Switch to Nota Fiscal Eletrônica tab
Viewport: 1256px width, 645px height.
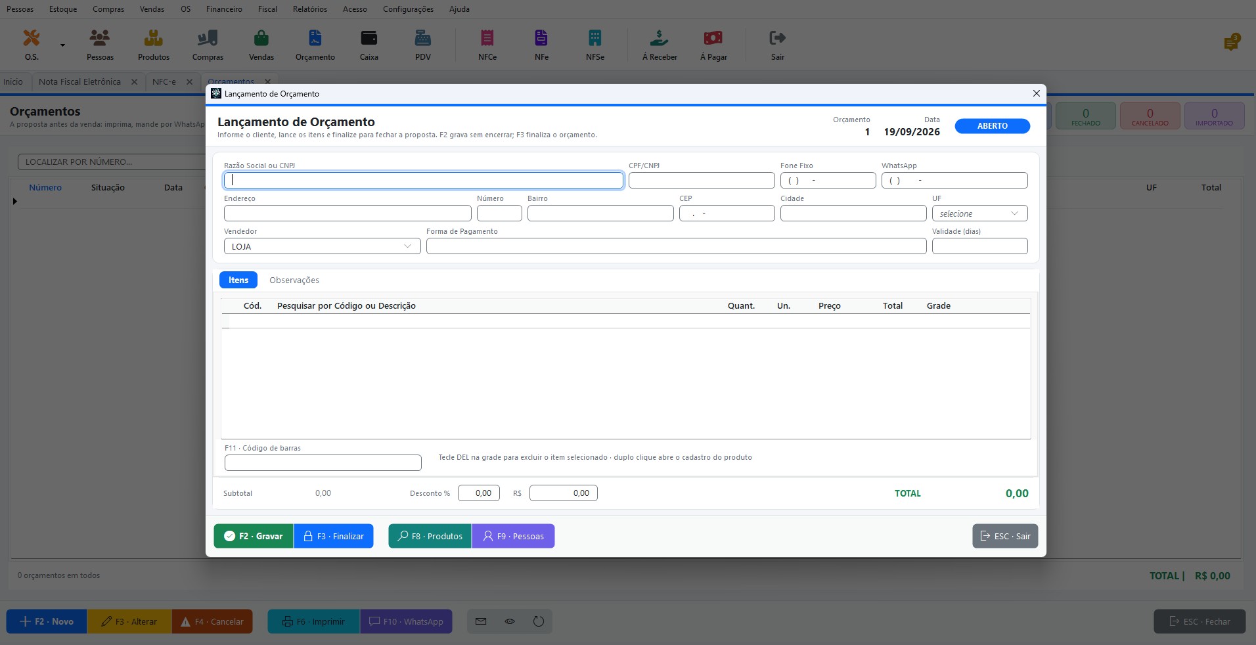pos(79,82)
